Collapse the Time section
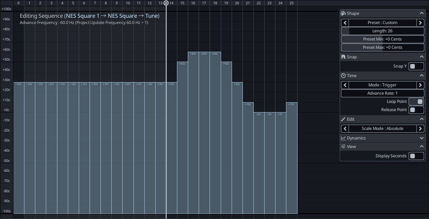This screenshot has width=429, height=219. coord(421,76)
